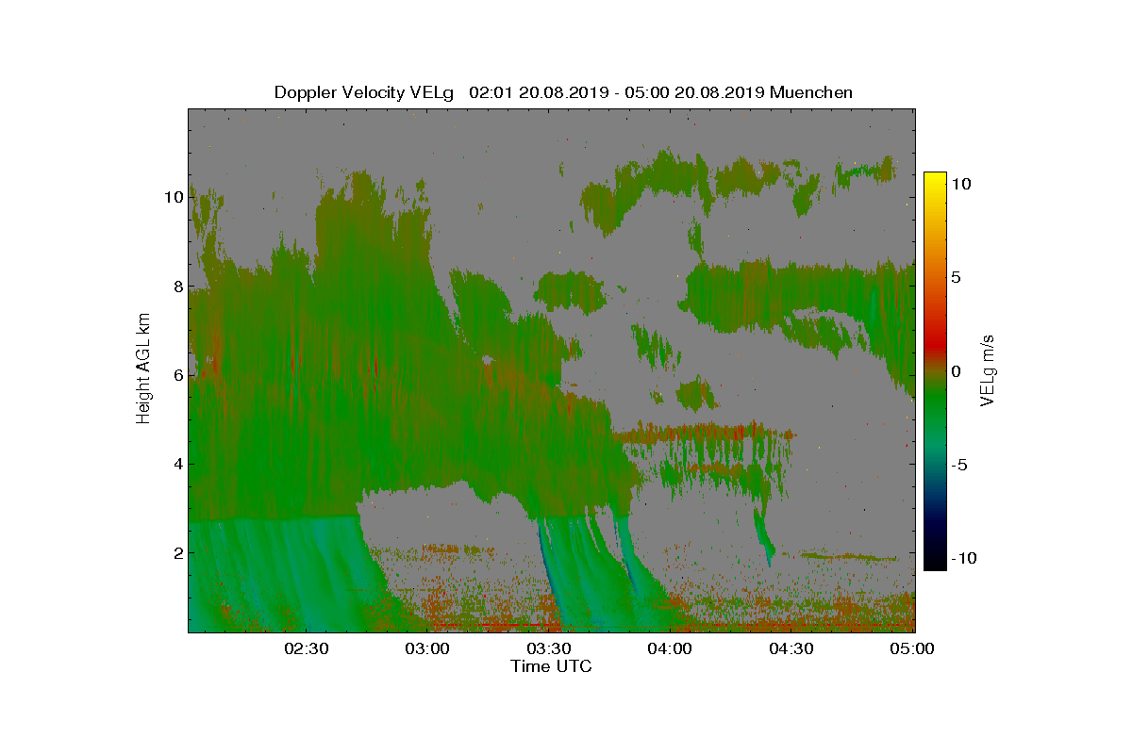The height and width of the screenshot is (754, 1132).
Task: Click the 03:00 time tick label
Action: tap(427, 648)
